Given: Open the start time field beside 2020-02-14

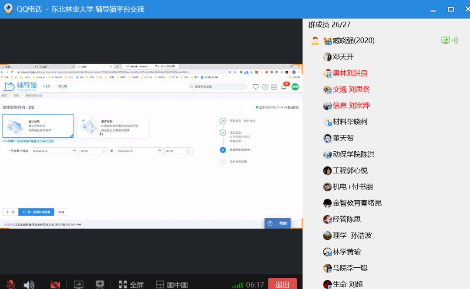Looking at the screenshot, I should pyautogui.click(x=93, y=151).
